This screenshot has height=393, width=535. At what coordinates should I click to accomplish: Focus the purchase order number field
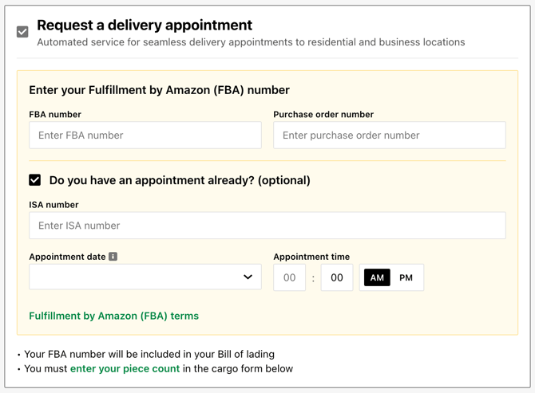(x=390, y=136)
